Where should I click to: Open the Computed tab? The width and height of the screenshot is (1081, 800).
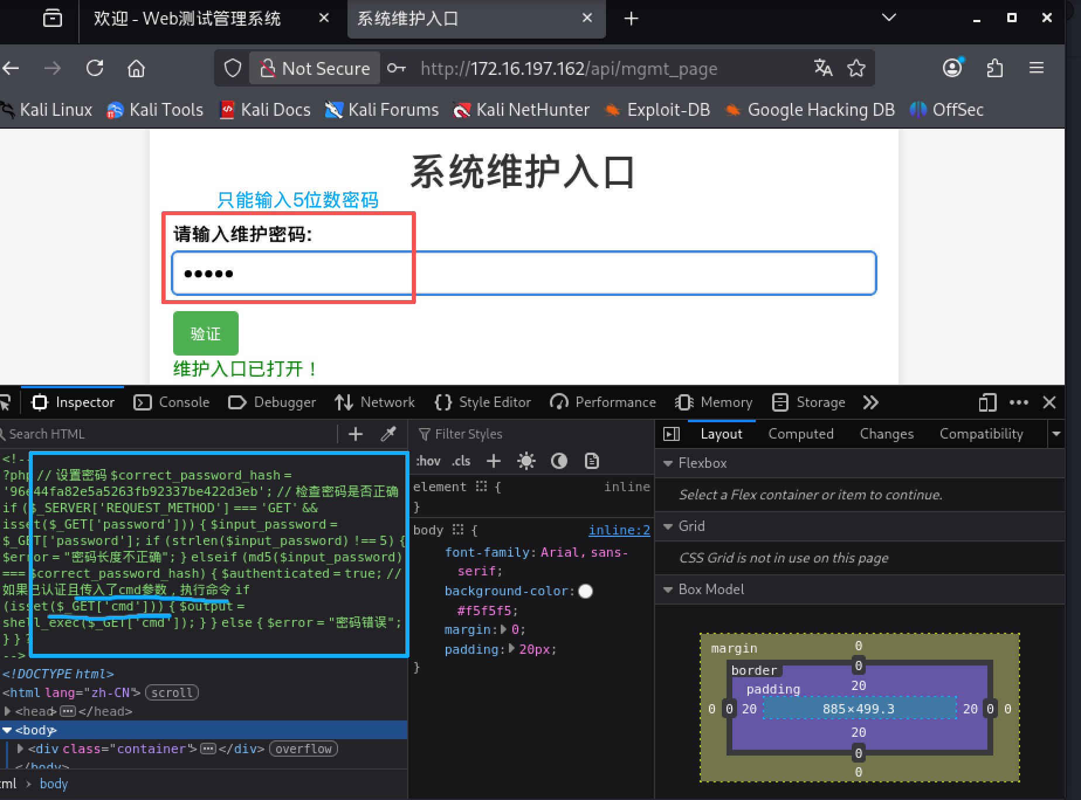pos(800,434)
